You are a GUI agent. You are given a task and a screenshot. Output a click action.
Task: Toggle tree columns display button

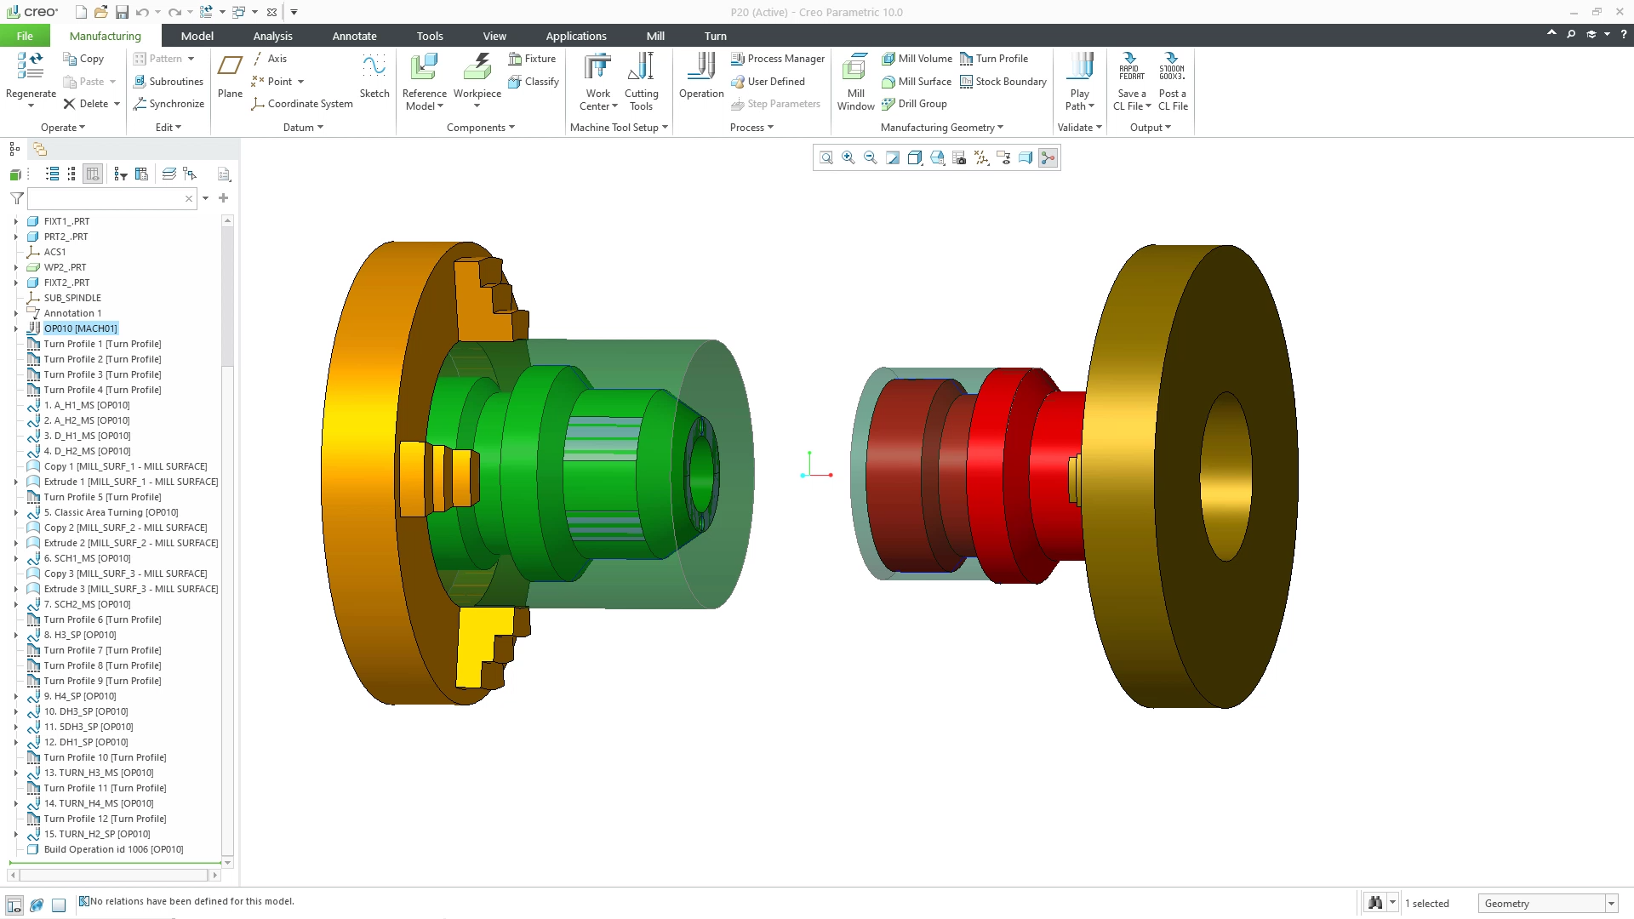coord(93,174)
